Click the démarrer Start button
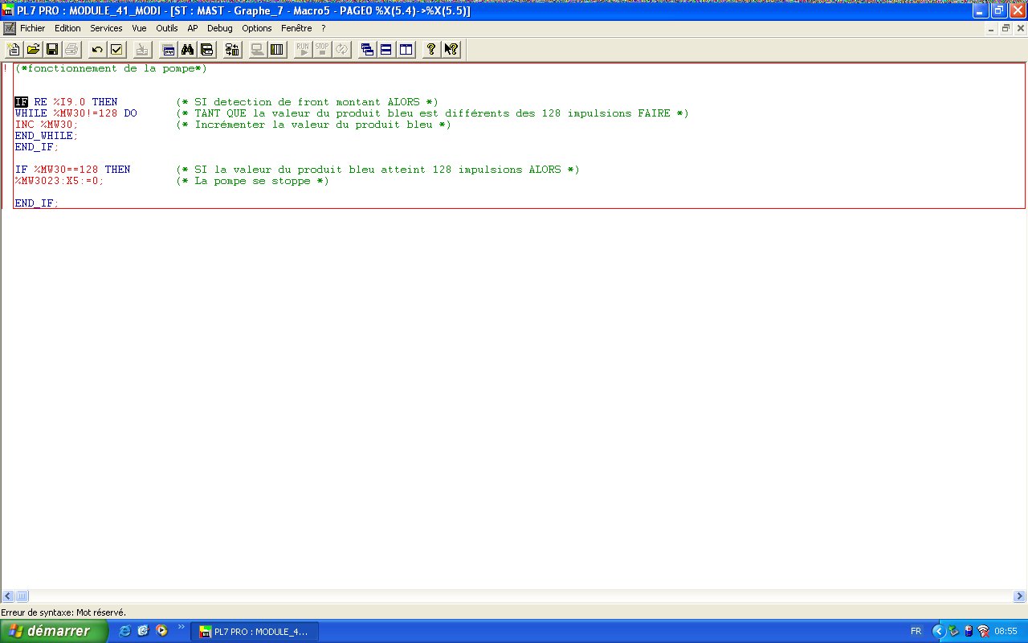The height and width of the screenshot is (643, 1028). [54, 631]
